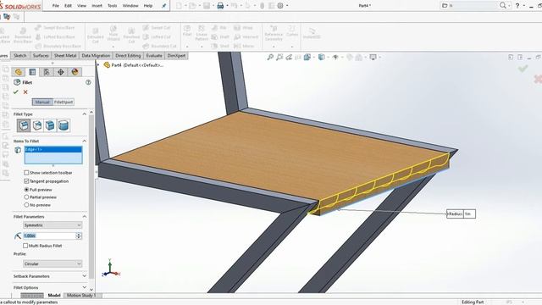Increment the radius using the spinner arrows
The width and height of the screenshot is (542, 305).
[79, 234]
